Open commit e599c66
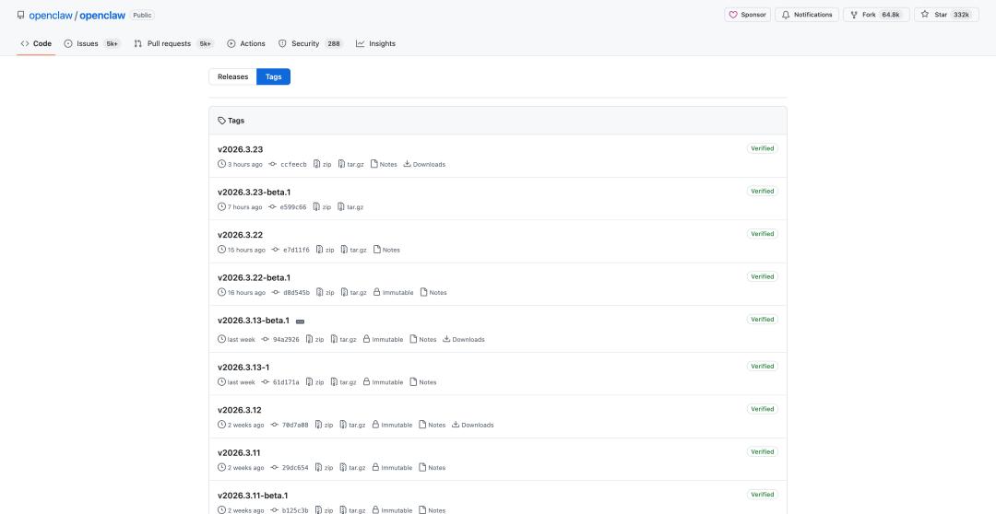 point(287,207)
